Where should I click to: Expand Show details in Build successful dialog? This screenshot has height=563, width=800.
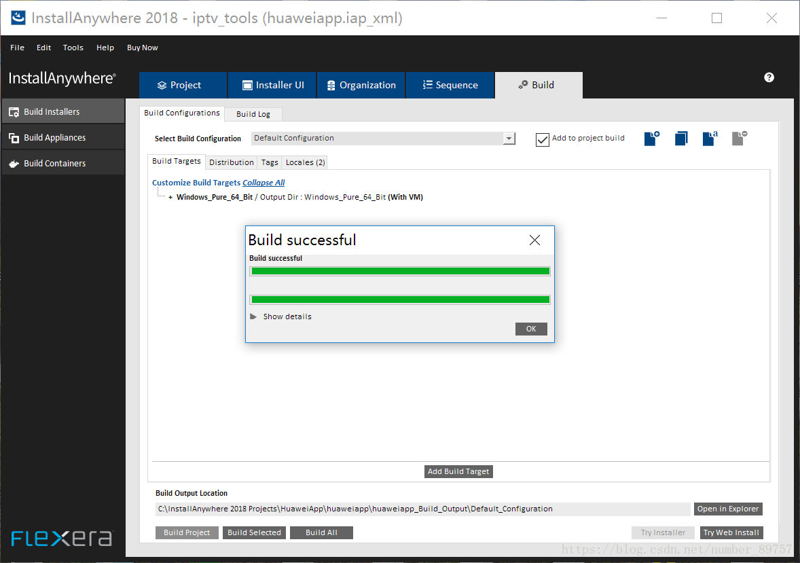[253, 316]
